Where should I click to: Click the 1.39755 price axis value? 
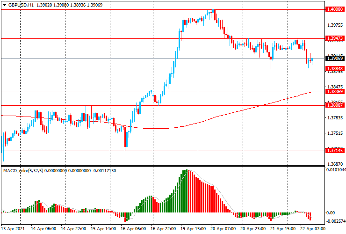335,25
